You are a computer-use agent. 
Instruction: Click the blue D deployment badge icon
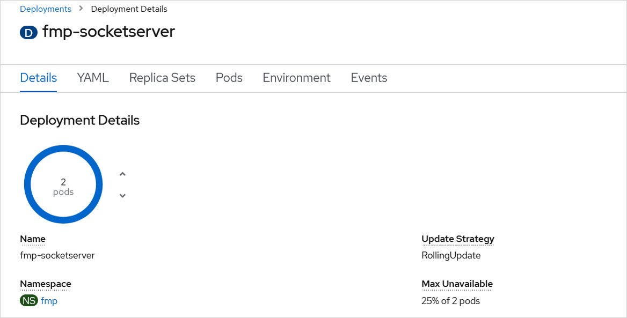(28, 33)
